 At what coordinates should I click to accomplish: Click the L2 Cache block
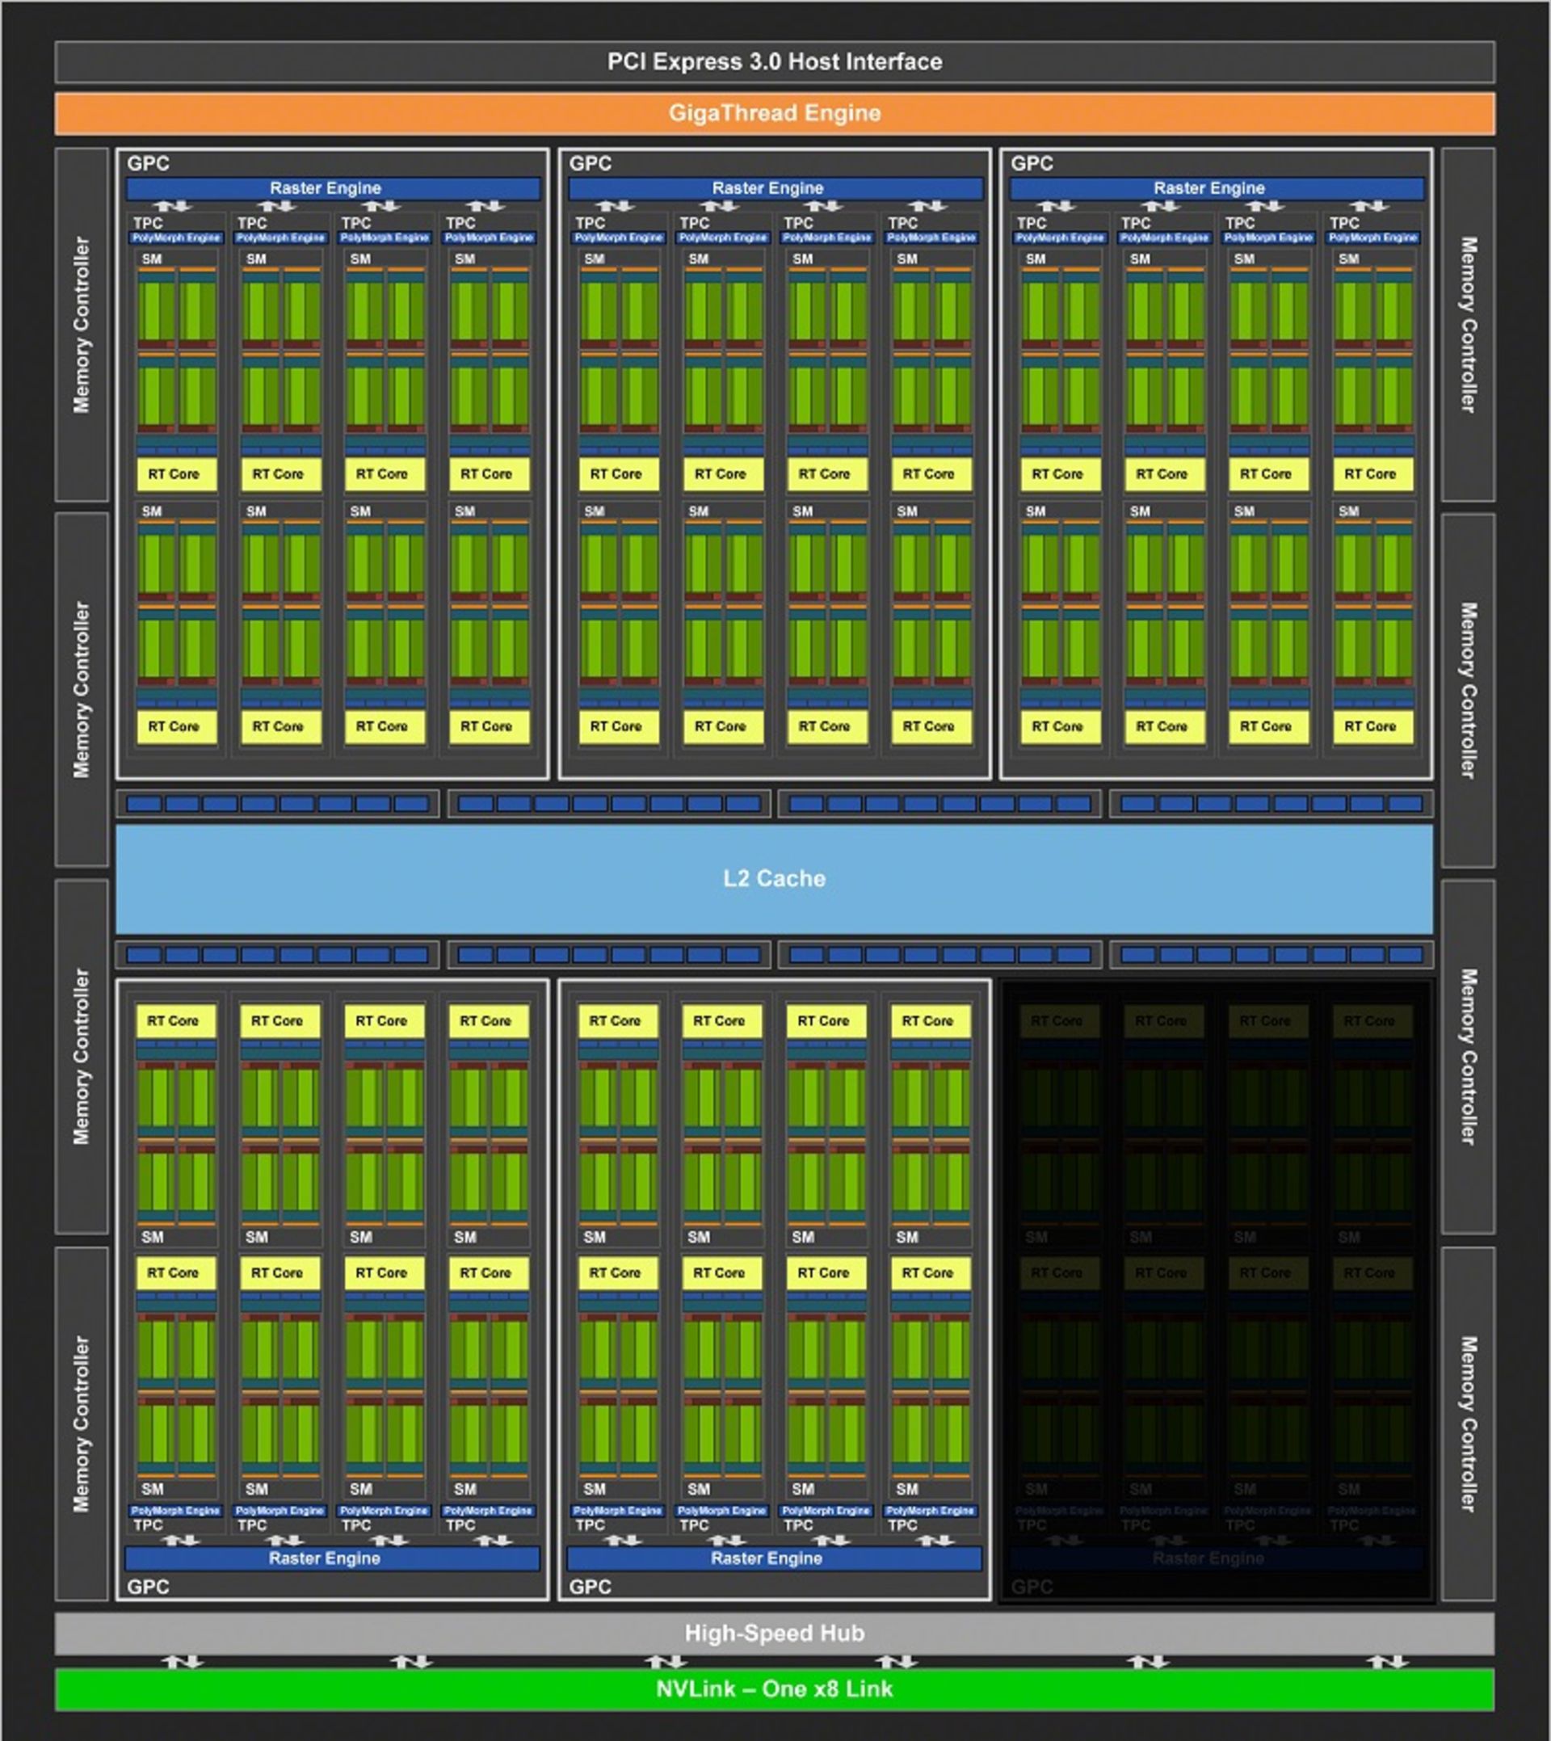pos(775,879)
